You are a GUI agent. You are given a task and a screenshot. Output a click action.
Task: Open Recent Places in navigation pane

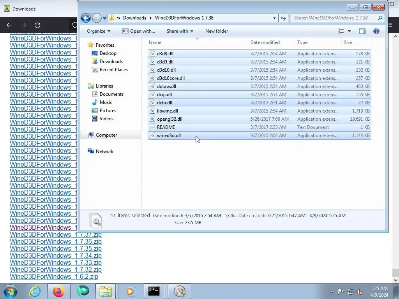pyautogui.click(x=110, y=69)
